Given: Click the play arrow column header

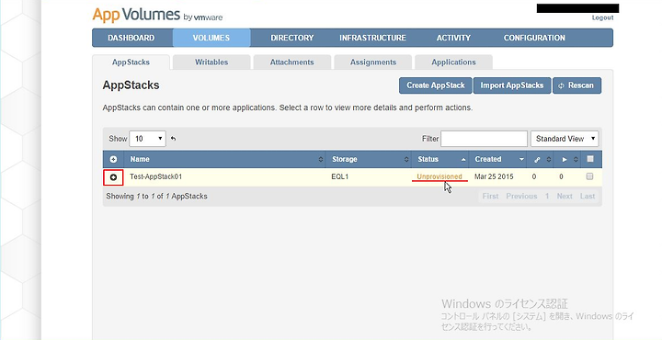Looking at the screenshot, I should pos(565,160).
